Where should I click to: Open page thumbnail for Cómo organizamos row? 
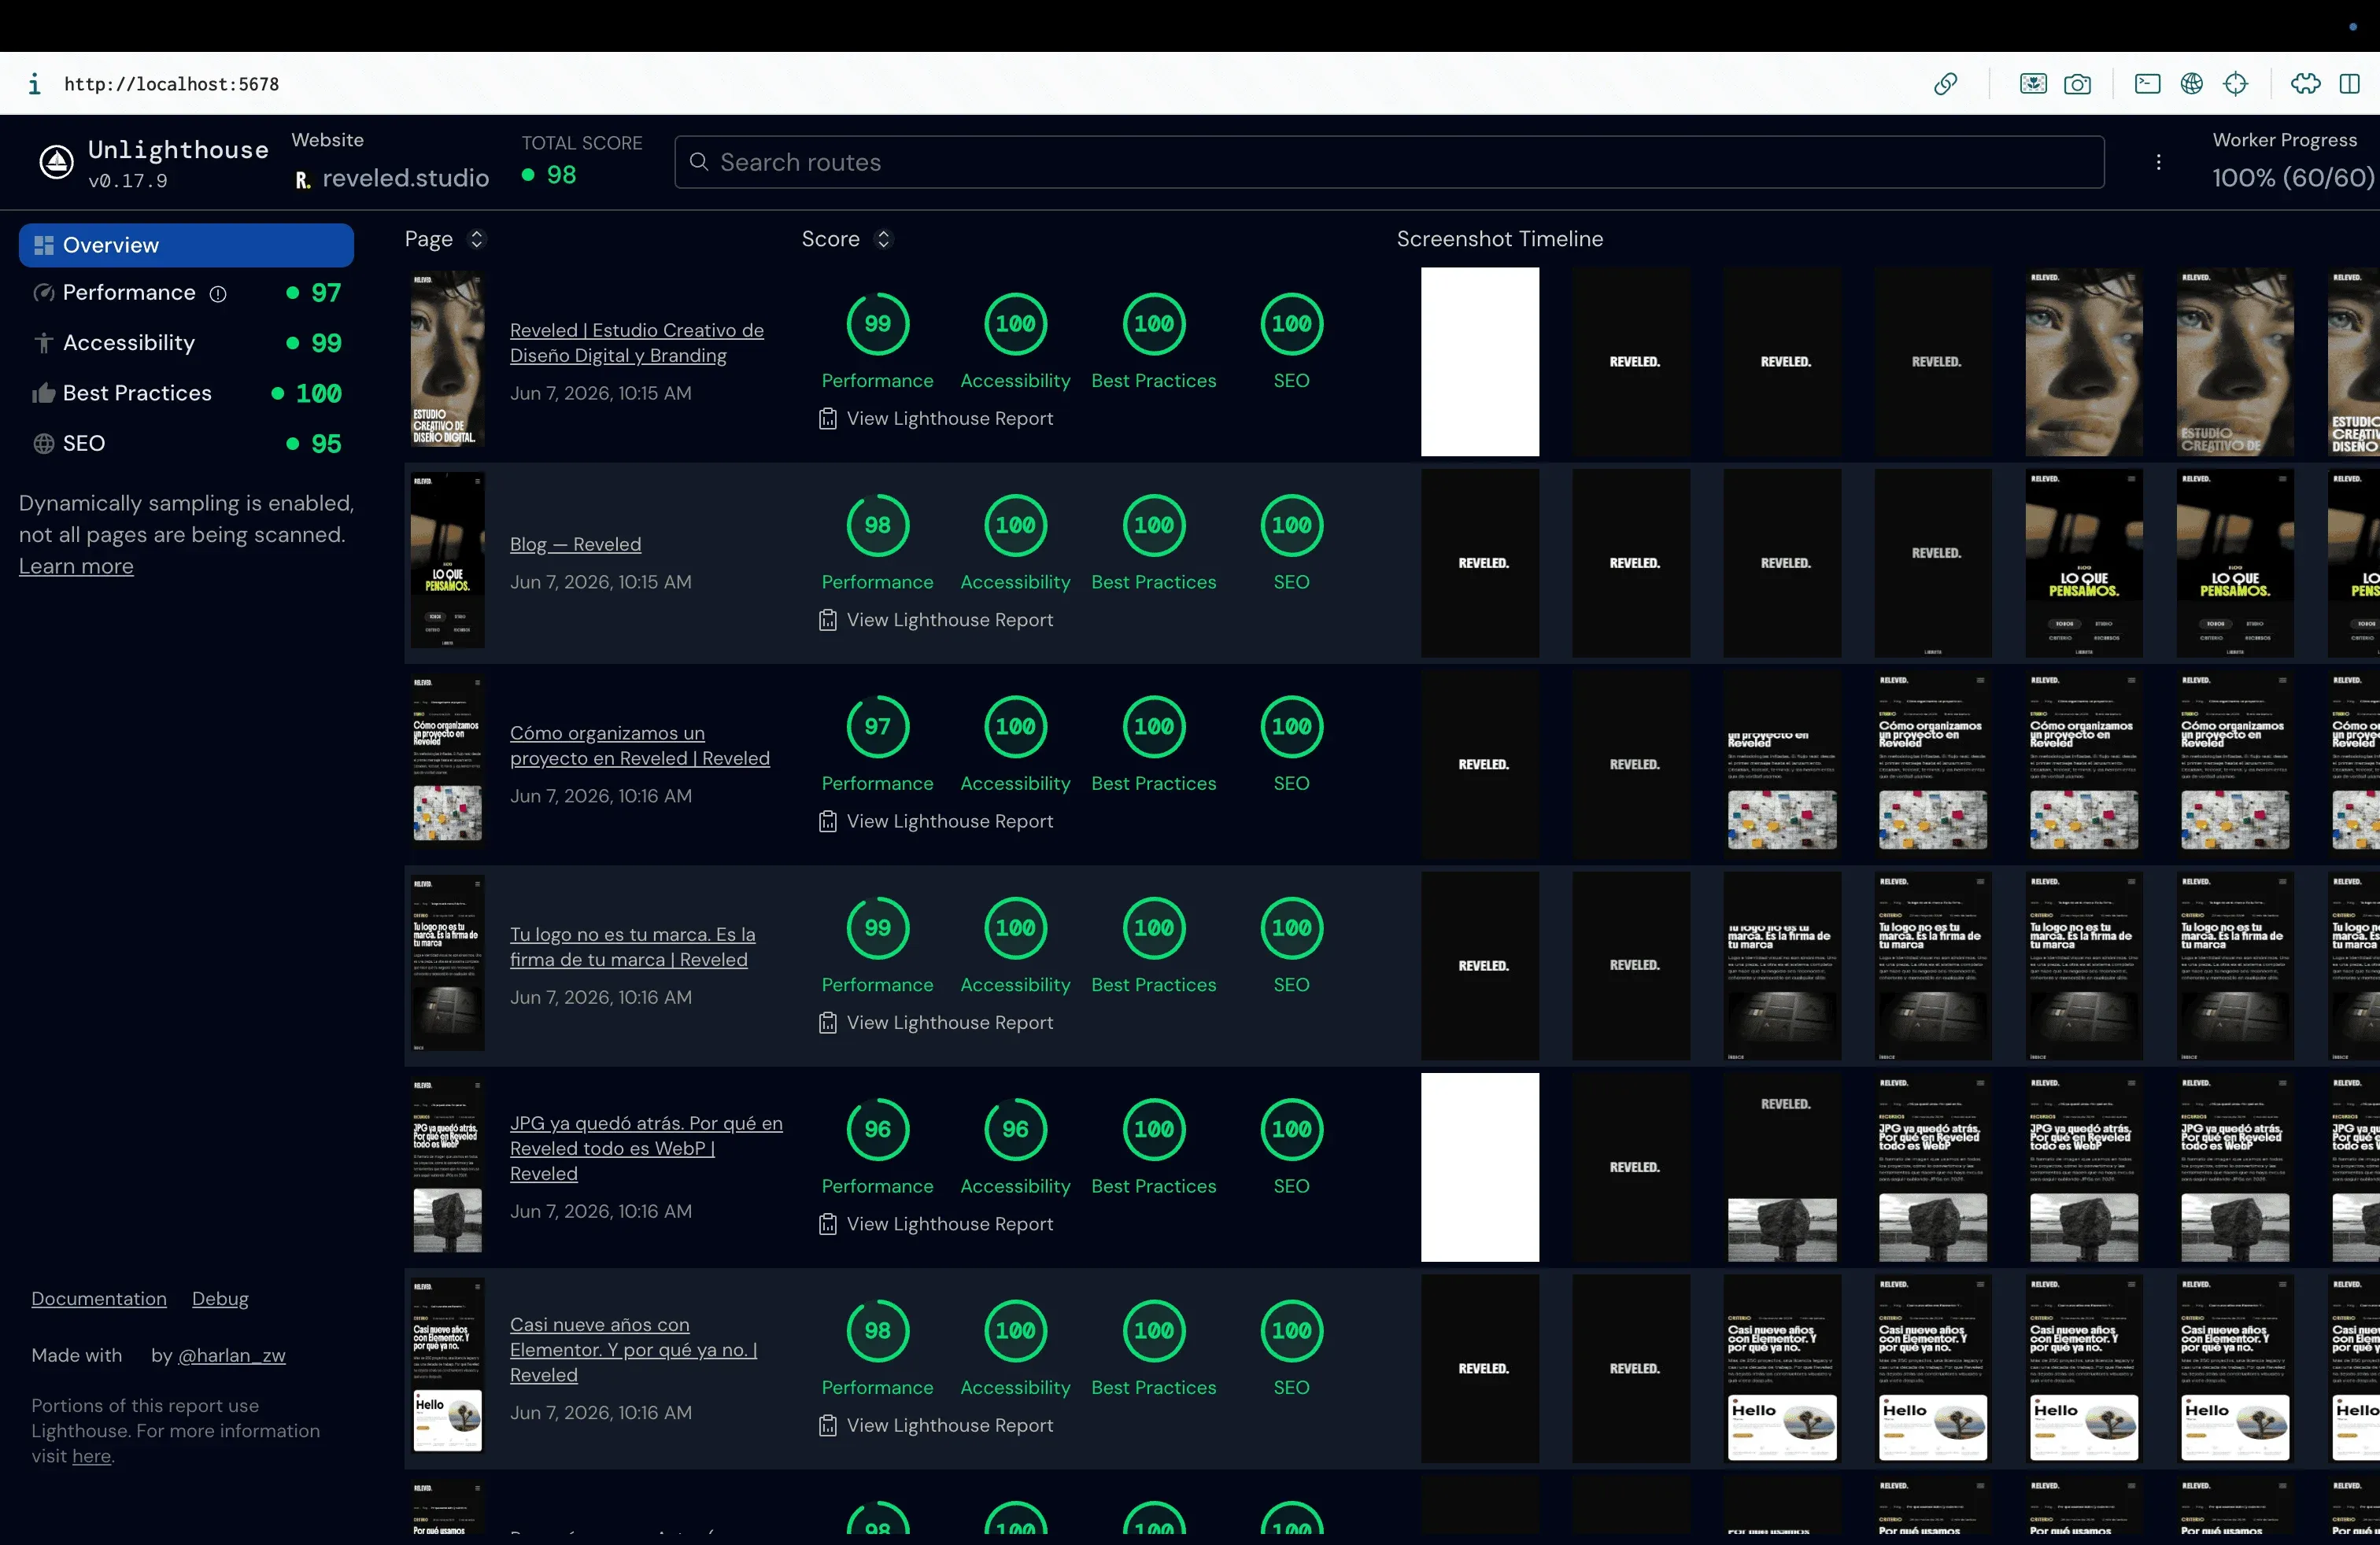pyautogui.click(x=448, y=761)
